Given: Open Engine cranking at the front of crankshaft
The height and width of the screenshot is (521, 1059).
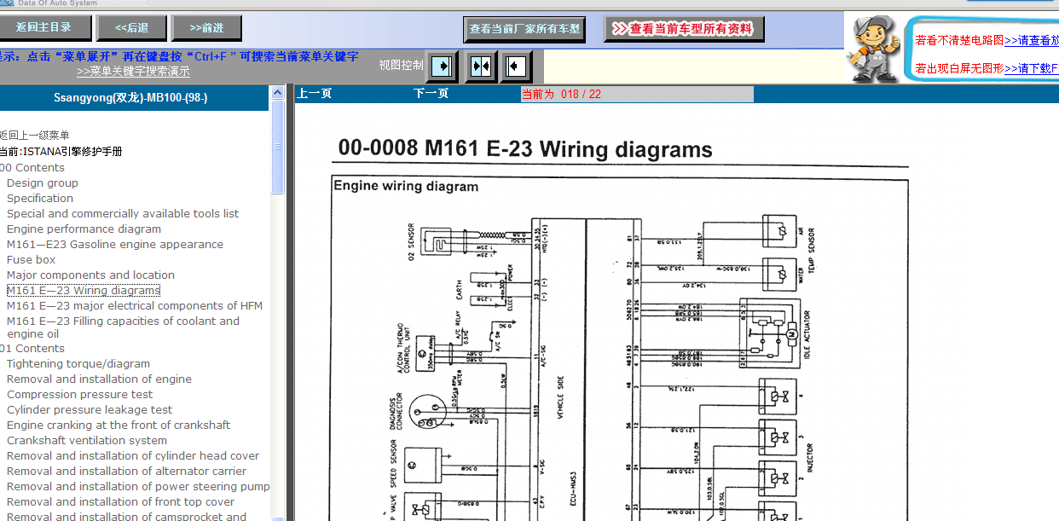Looking at the screenshot, I should point(119,425).
